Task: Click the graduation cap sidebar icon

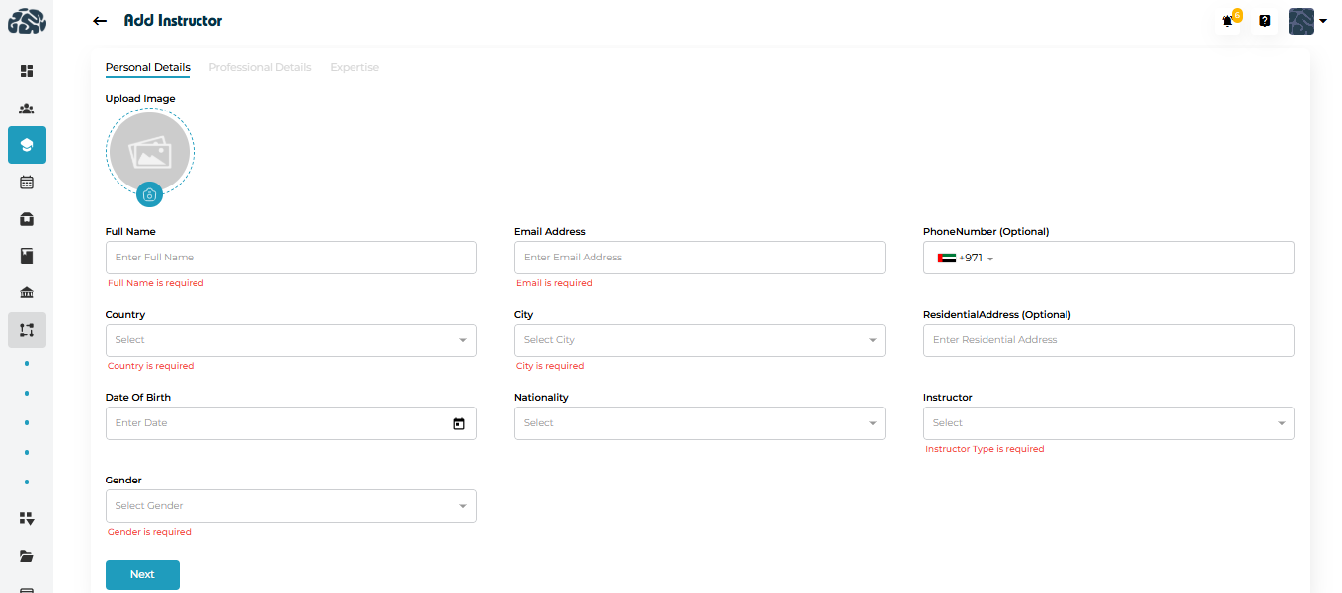Action: tap(27, 145)
